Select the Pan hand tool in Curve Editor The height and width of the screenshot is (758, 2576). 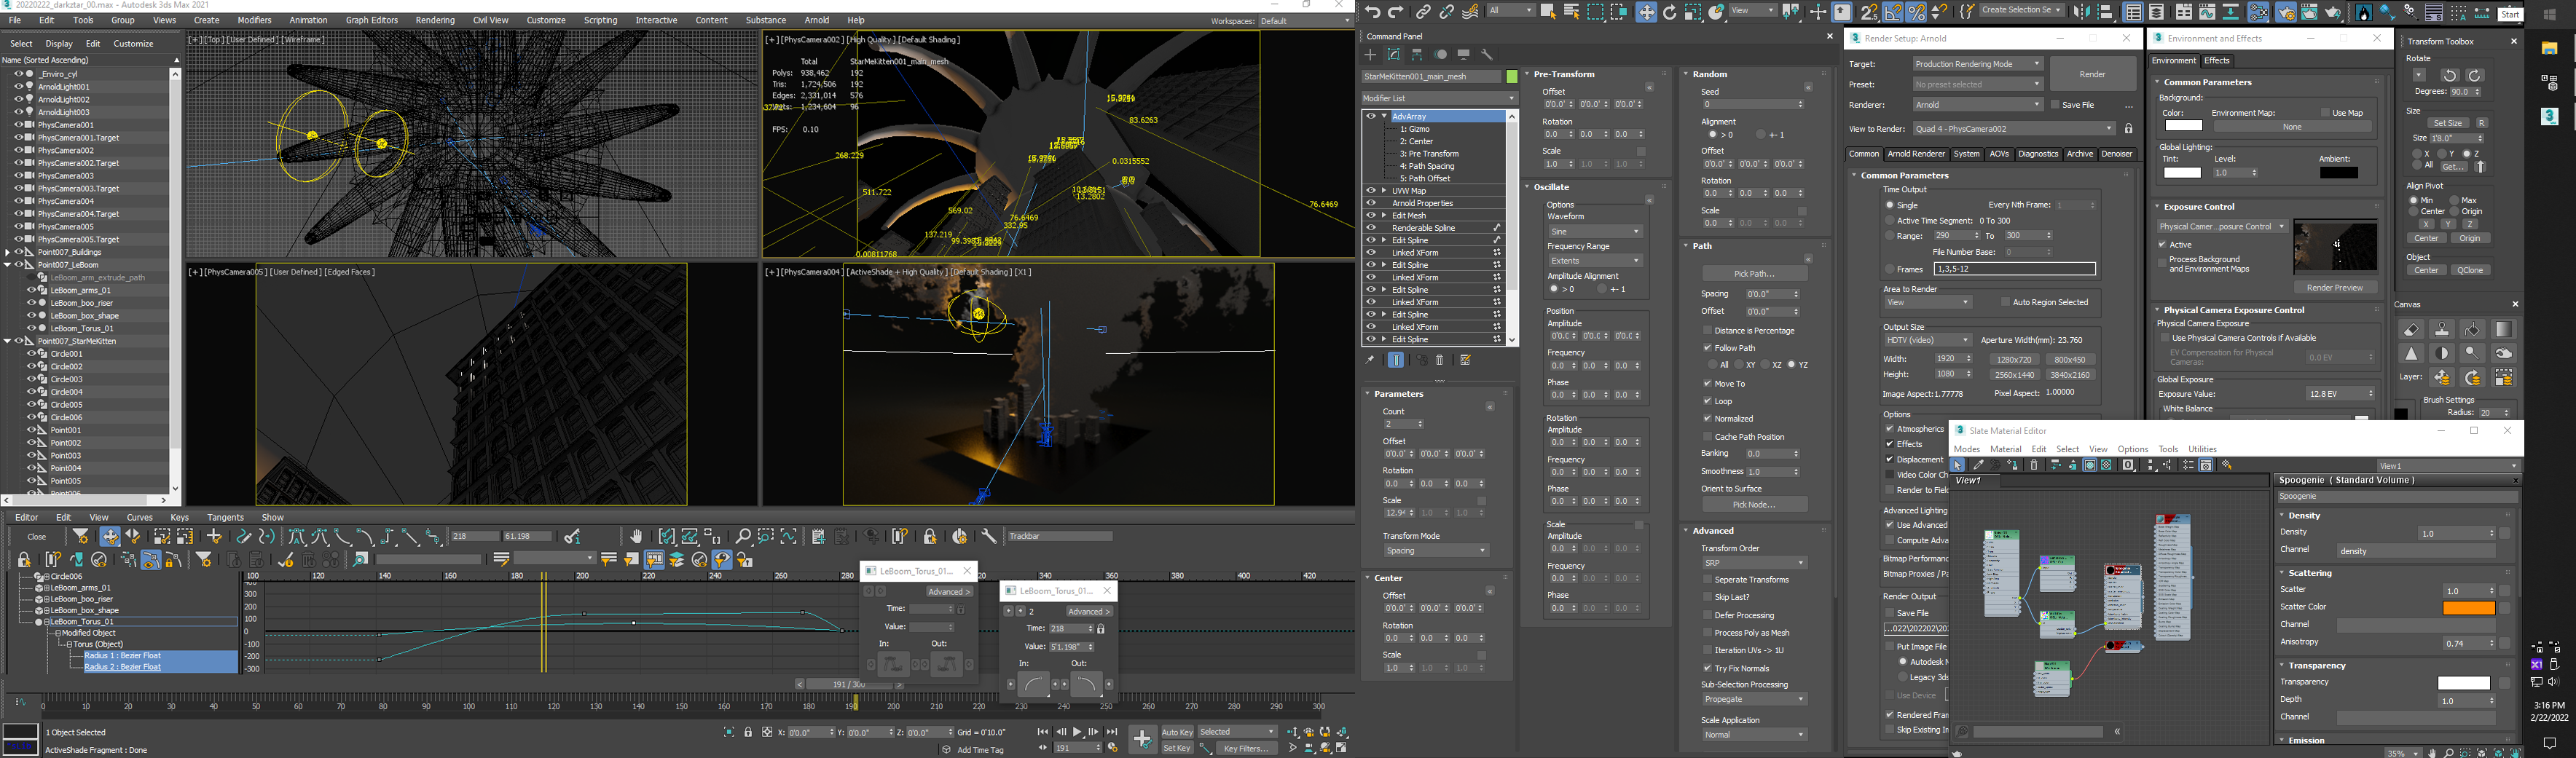[x=636, y=536]
